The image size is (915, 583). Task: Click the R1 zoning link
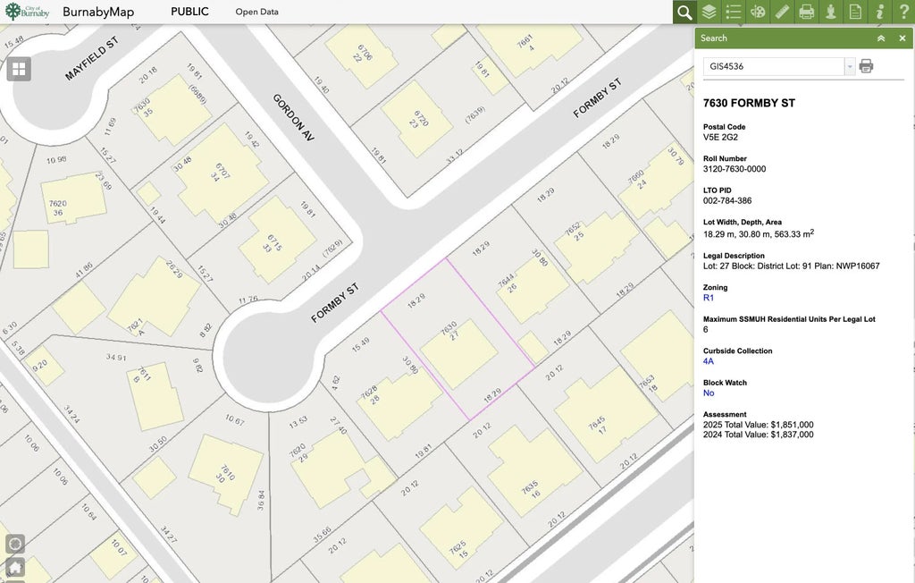[709, 298]
